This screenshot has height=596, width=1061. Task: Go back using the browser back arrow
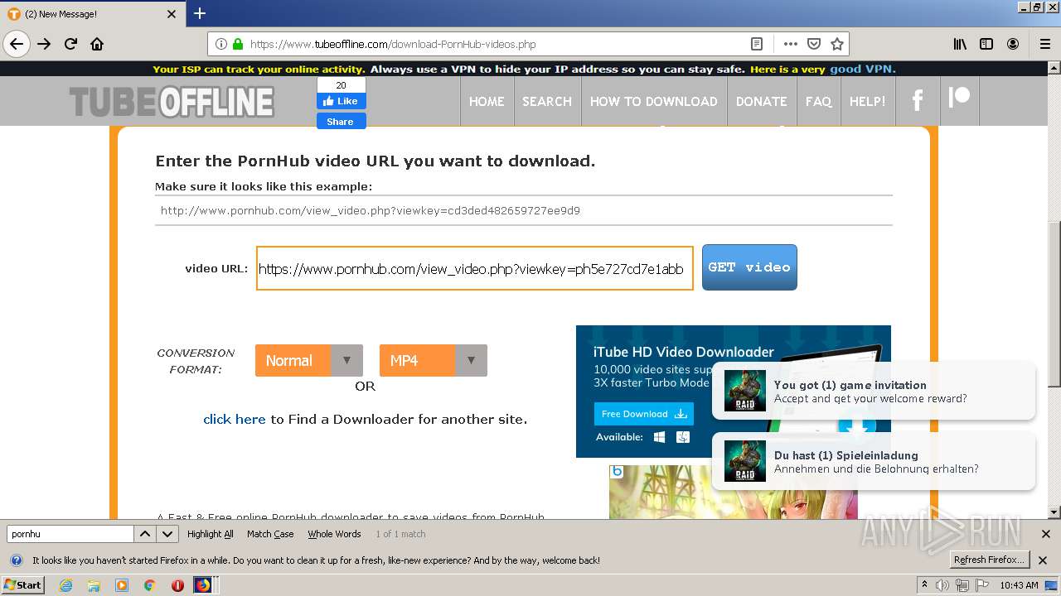click(17, 44)
